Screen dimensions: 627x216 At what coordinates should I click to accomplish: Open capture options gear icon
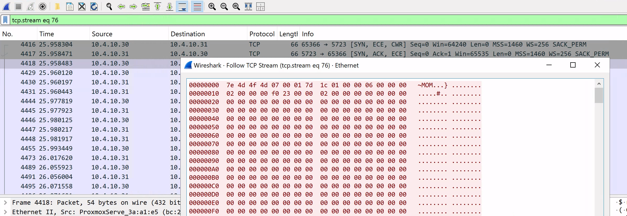click(43, 7)
